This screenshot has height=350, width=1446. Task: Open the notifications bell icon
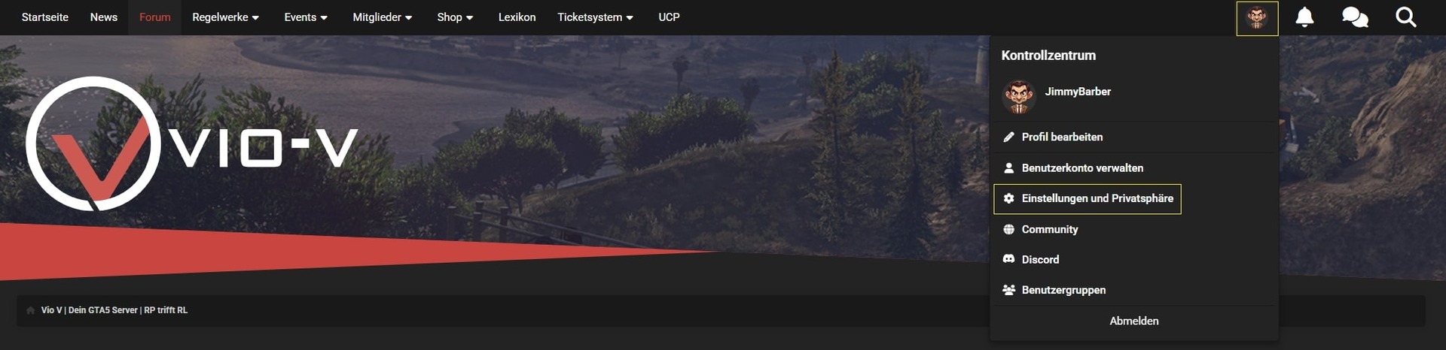(1304, 17)
